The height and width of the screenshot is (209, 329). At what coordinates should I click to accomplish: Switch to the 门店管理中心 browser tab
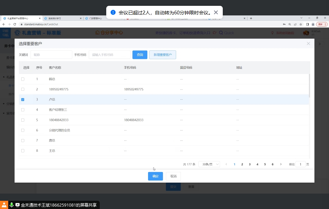coord(102,18)
